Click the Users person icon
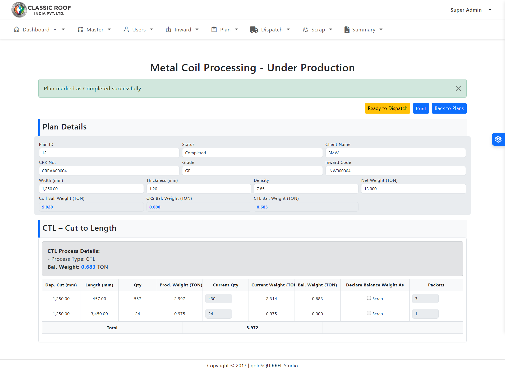This screenshot has height=381, width=505. point(126,30)
